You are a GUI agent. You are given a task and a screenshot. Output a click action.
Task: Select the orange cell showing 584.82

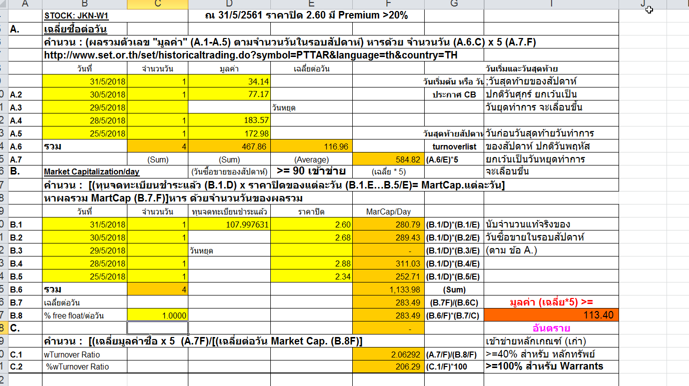tap(388, 159)
